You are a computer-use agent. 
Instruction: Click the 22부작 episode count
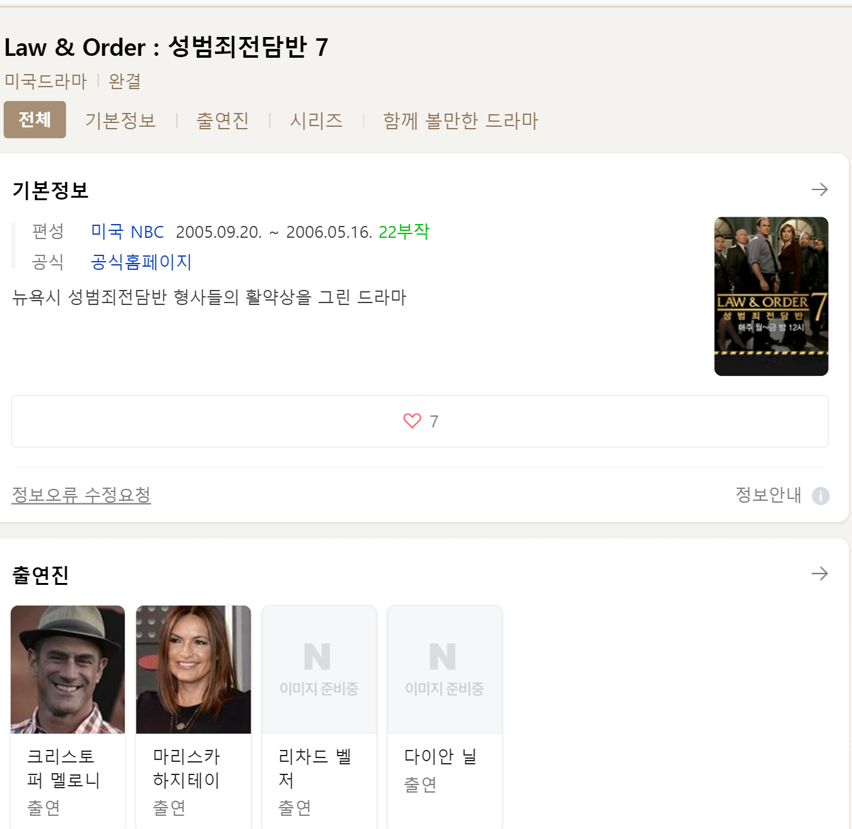click(x=404, y=232)
